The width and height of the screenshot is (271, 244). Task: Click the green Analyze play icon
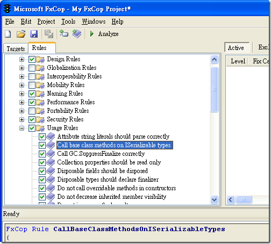pos(92,33)
